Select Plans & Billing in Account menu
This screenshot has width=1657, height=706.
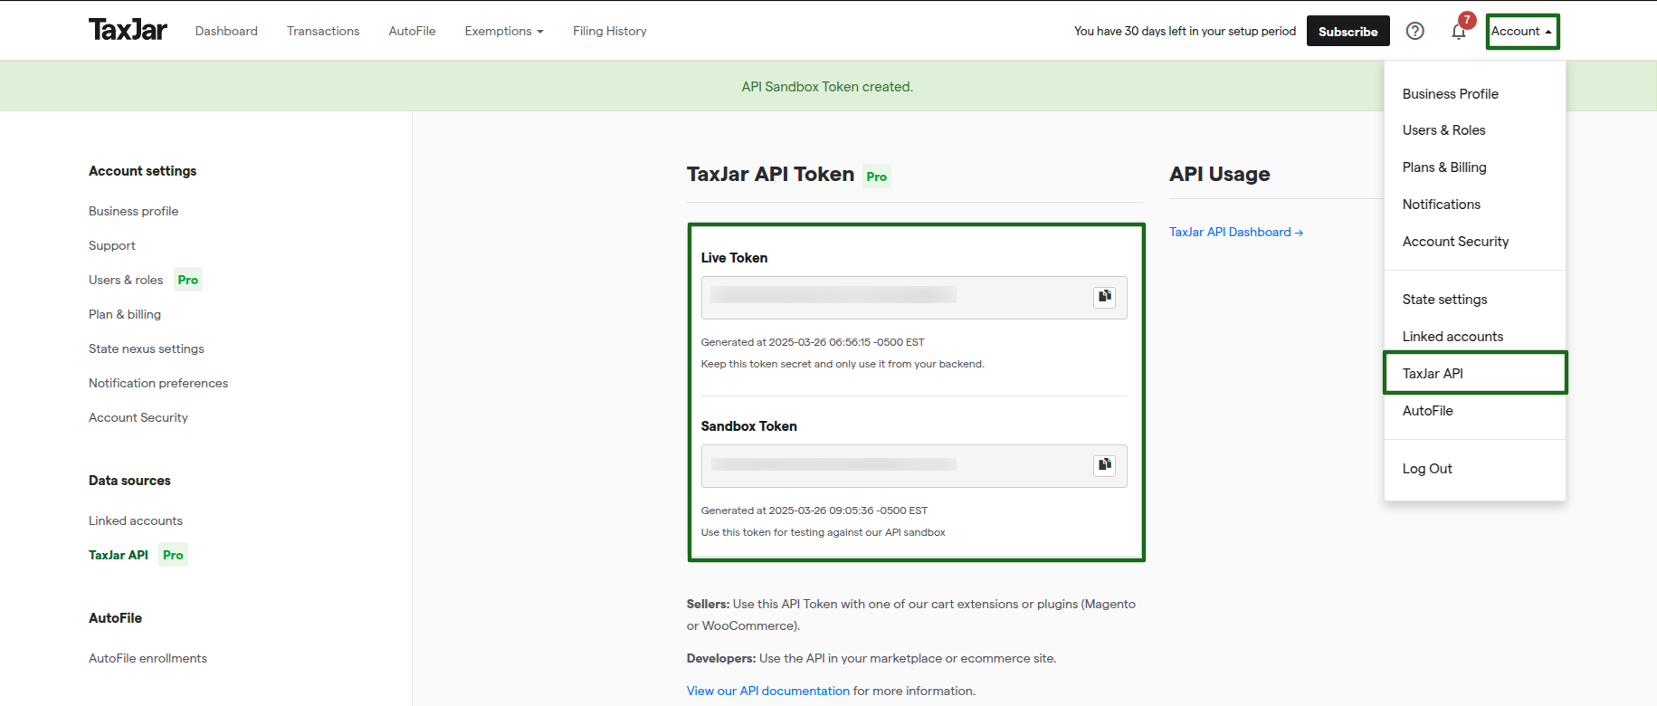(x=1444, y=167)
